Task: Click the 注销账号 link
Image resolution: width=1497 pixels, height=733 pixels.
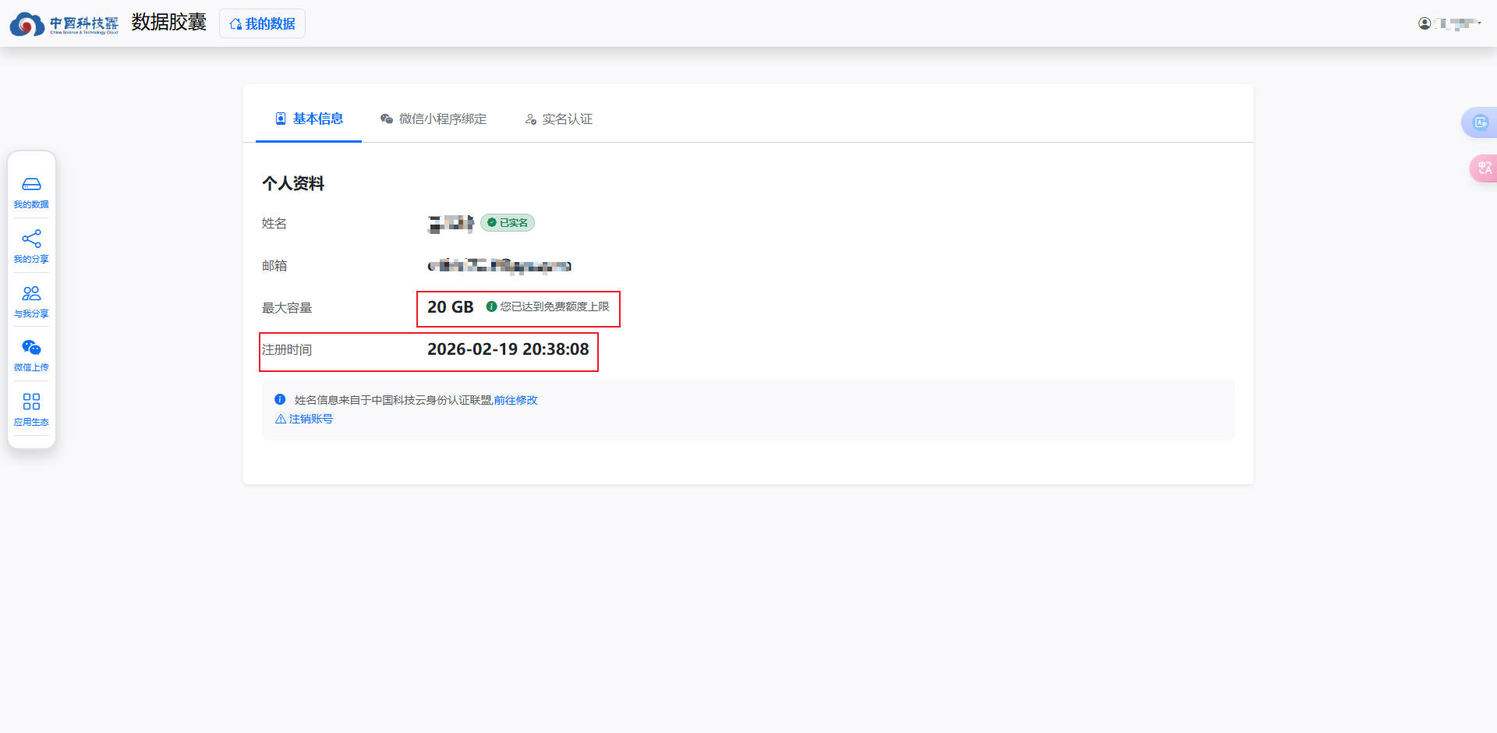Action: pyautogui.click(x=304, y=419)
